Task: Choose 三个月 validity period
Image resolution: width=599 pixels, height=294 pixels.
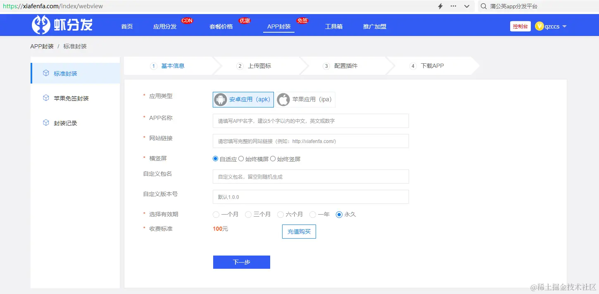Action: 248,215
